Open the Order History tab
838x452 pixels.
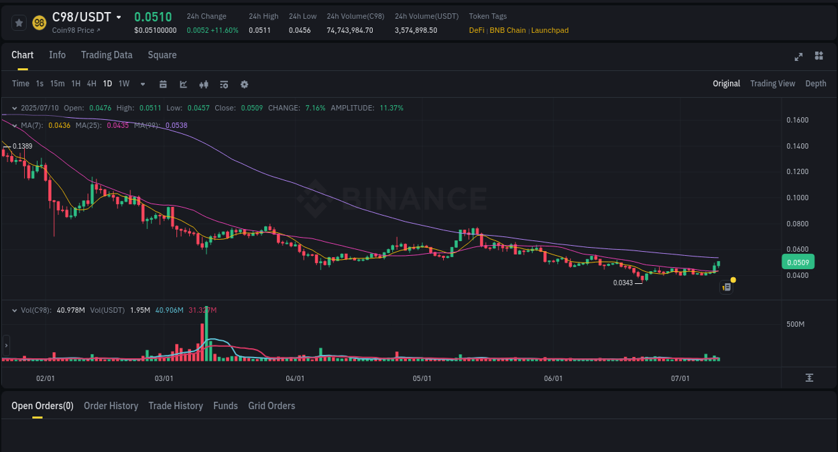click(111, 405)
